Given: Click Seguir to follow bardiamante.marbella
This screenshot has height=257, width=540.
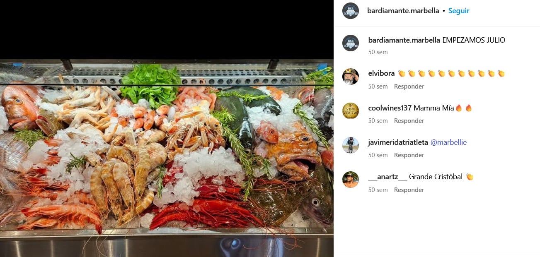Looking at the screenshot, I should 459,11.
